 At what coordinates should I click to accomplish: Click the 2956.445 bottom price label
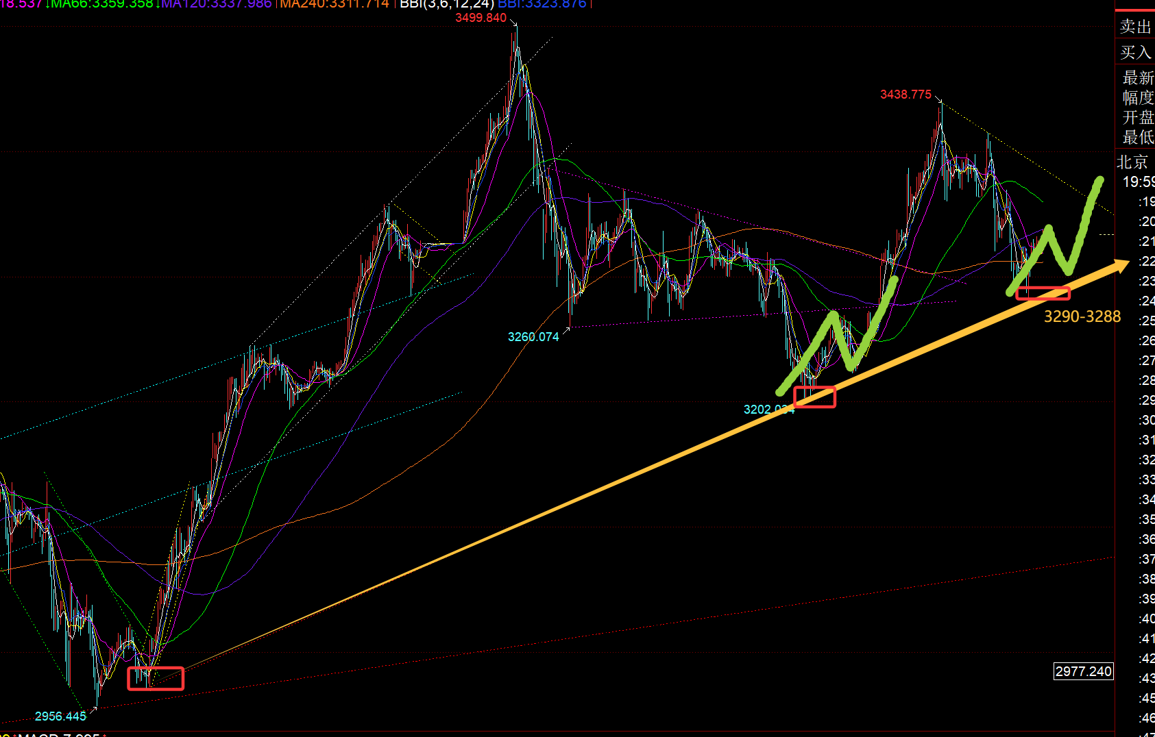tap(60, 716)
